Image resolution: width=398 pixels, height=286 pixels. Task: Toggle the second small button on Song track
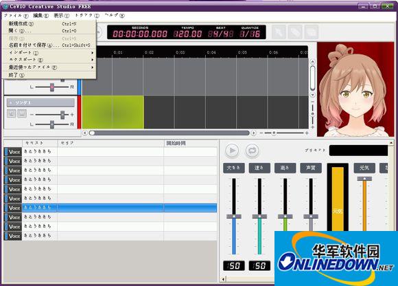tap(22, 113)
